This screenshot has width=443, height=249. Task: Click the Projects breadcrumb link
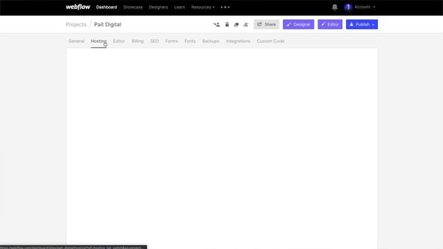coord(76,25)
